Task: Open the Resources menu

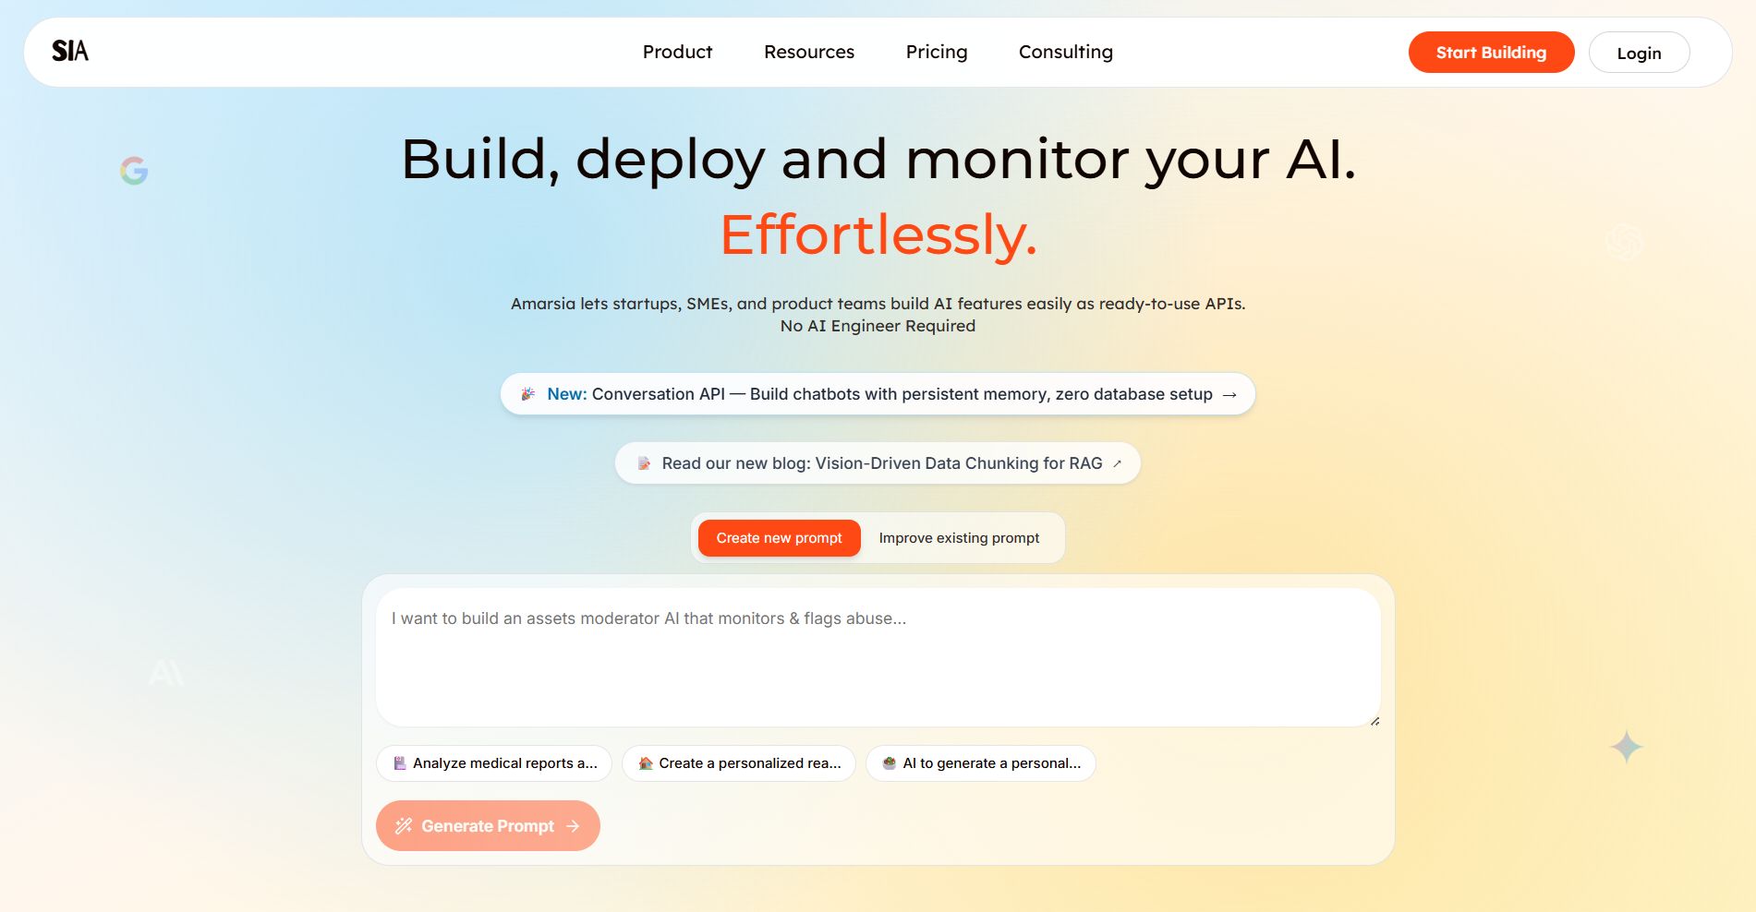Action: (808, 52)
